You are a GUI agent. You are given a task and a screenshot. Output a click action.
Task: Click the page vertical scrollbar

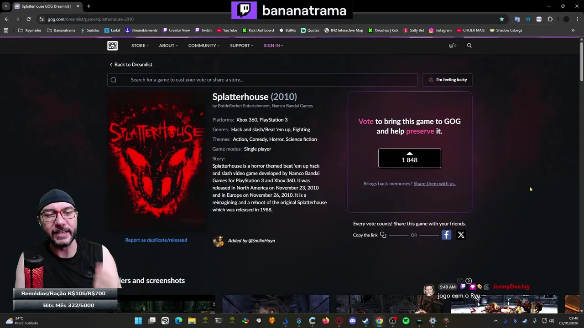pos(582,61)
